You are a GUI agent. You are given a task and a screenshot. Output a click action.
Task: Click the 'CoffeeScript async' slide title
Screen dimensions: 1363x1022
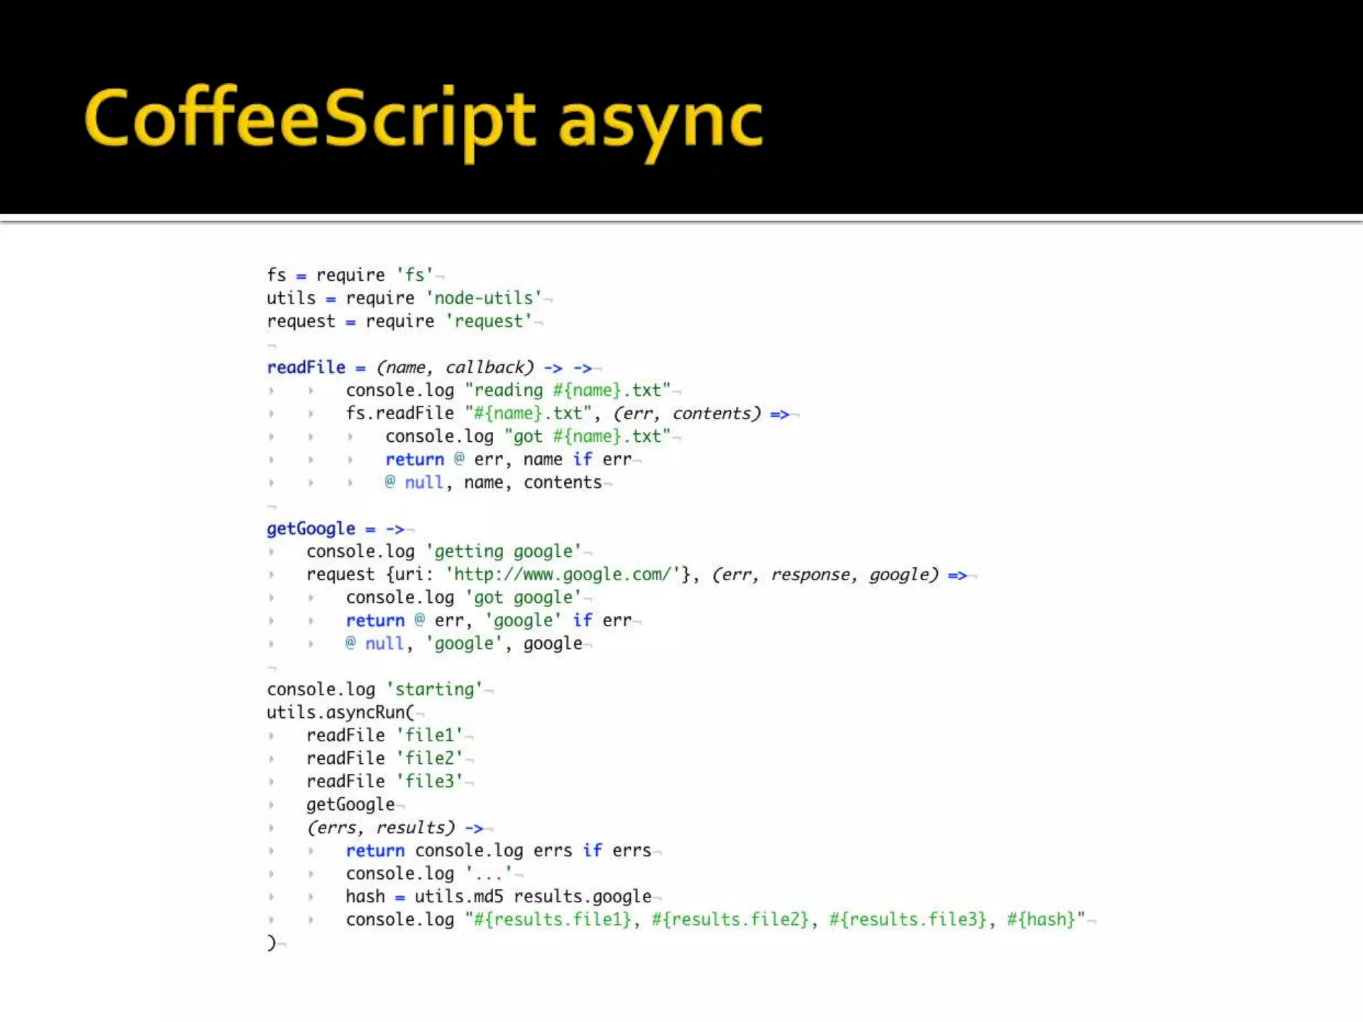[x=423, y=120]
